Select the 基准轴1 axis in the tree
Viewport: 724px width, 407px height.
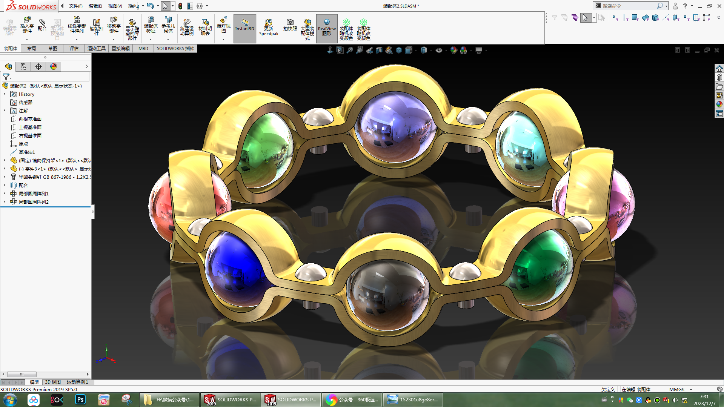pyautogui.click(x=27, y=152)
